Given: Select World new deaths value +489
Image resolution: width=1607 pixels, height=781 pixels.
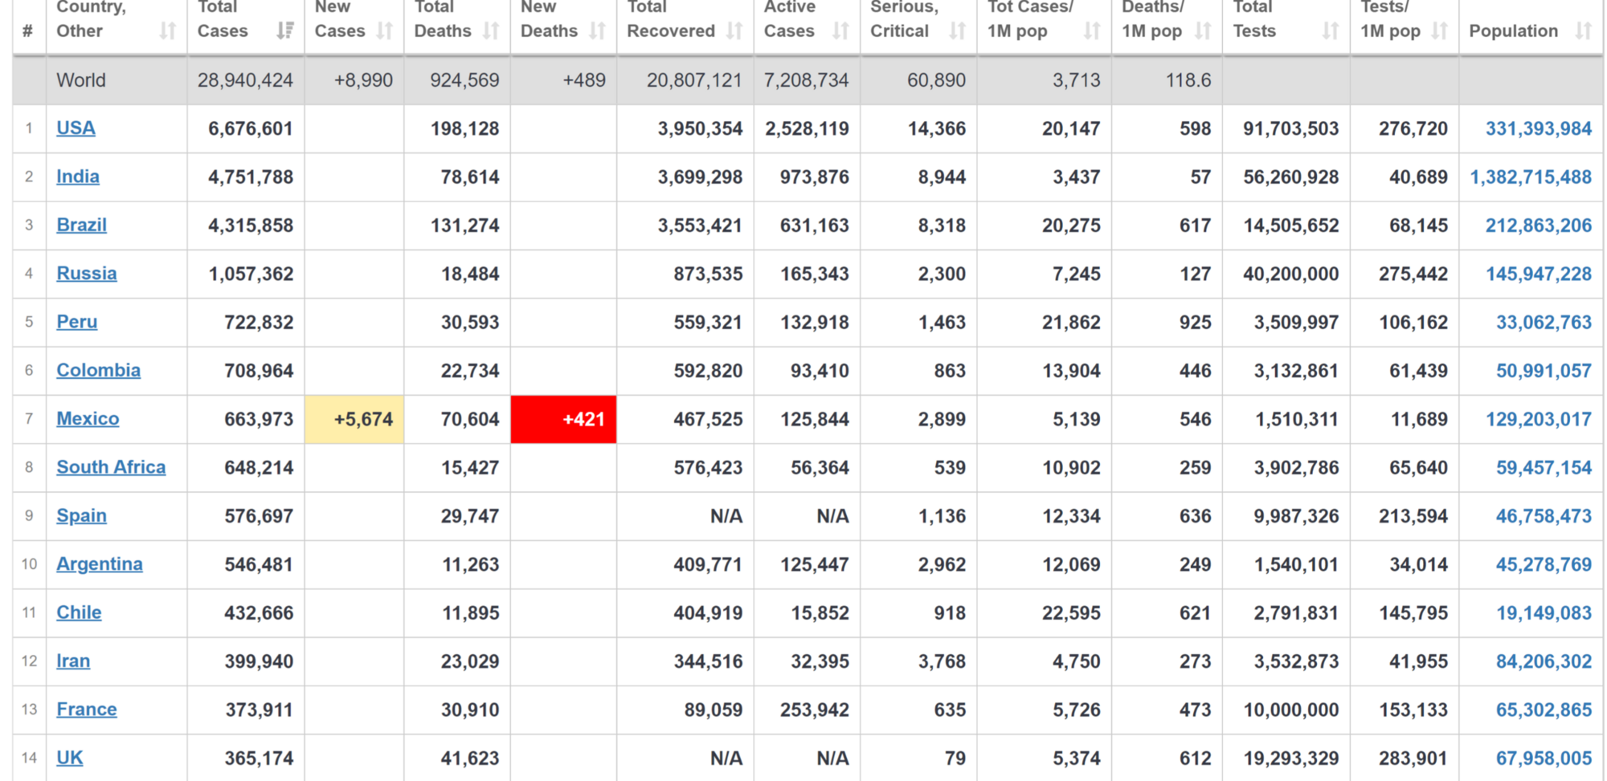Looking at the screenshot, I should pyautogui.click(x=584, y=80).
